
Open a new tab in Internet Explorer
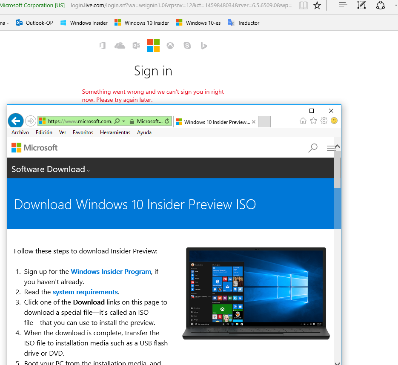(264, 122)
